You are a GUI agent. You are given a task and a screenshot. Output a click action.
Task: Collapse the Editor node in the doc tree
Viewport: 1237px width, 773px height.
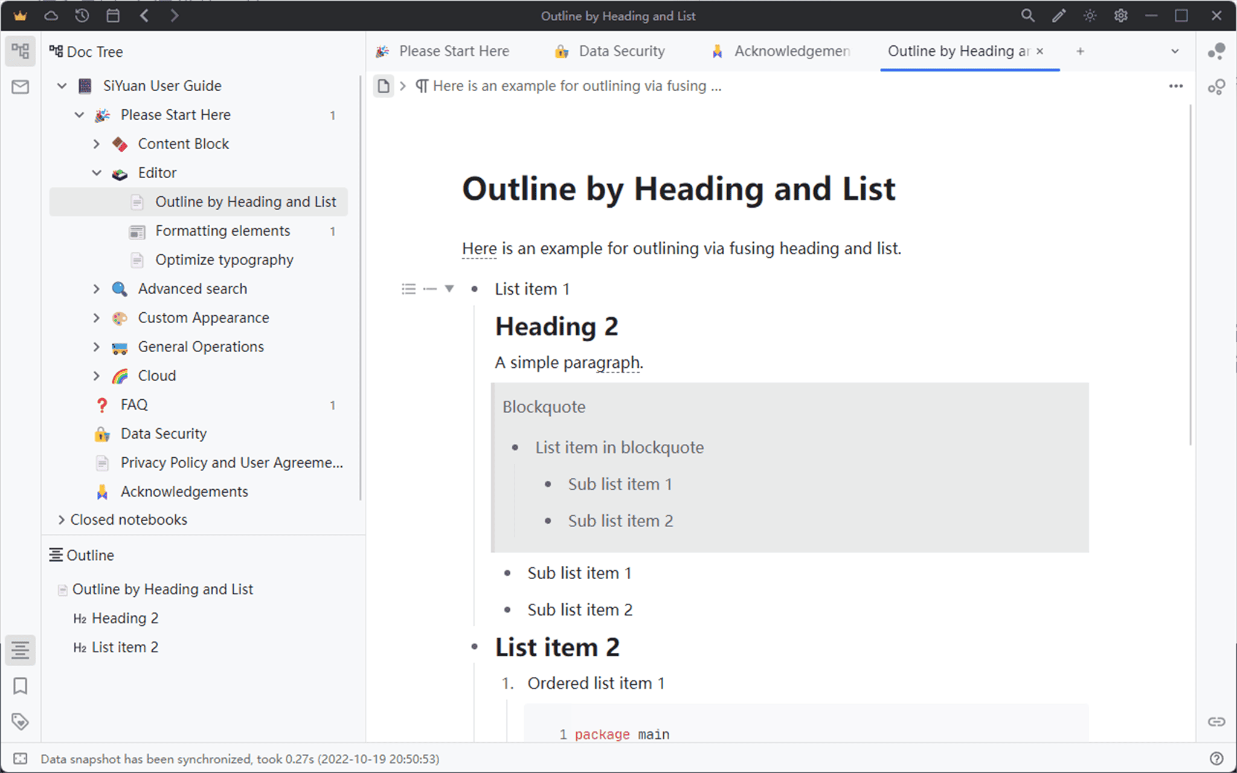[x=97, y=173]
